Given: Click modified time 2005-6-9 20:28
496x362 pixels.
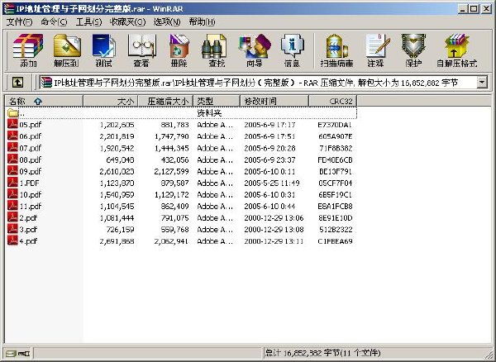Looking at the screenshot, I should [269, 148].
